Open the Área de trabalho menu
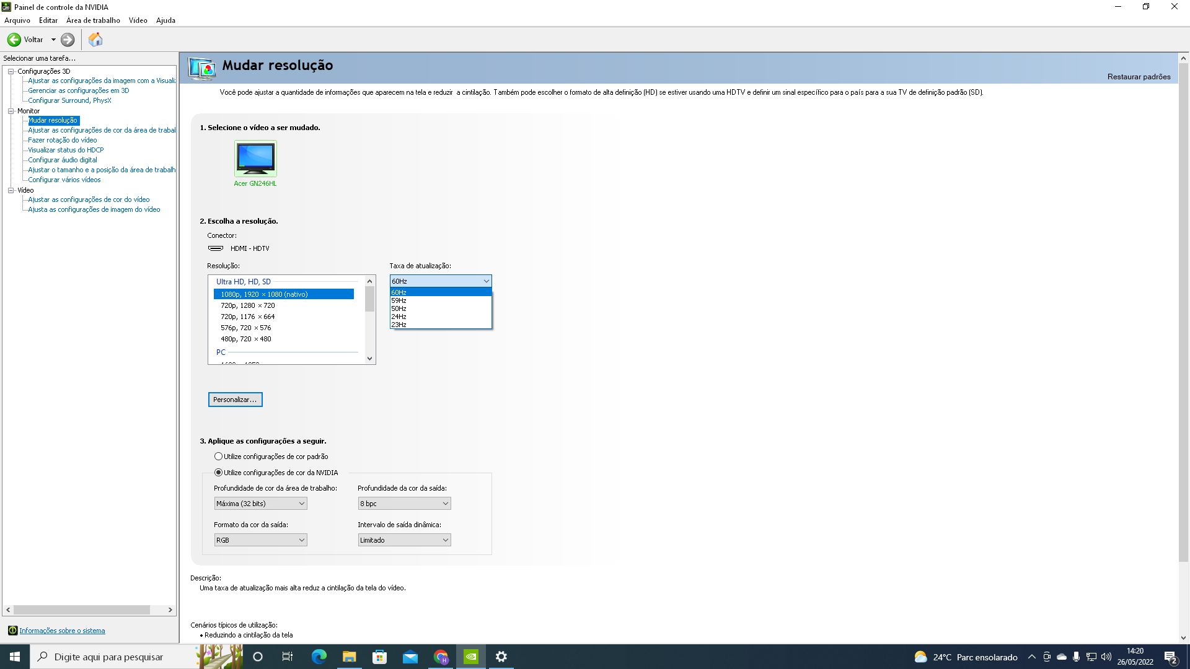1190x669 pixels. click(x=93, y=20)
